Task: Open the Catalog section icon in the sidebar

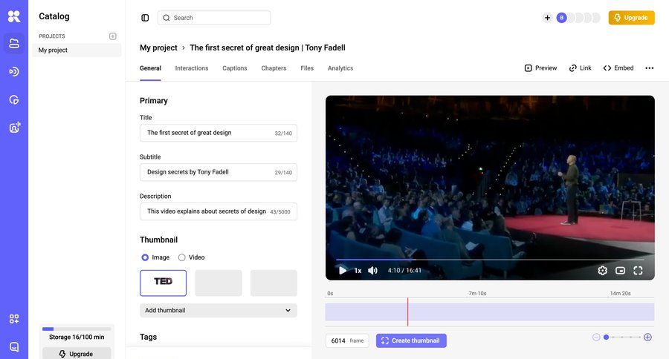Action: tap(14, 44)
